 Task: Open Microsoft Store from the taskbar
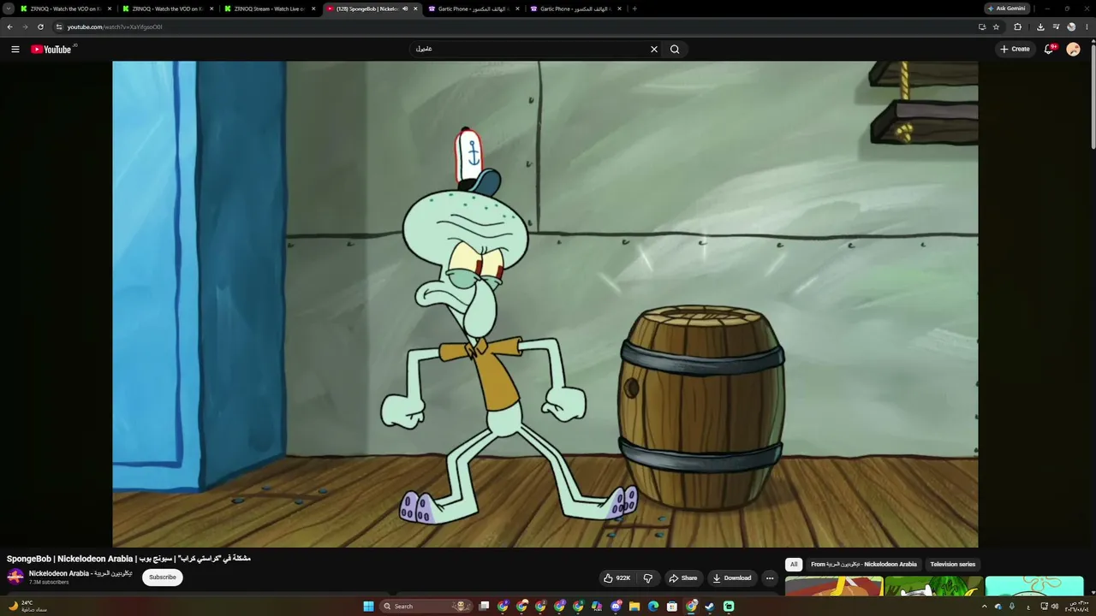tap(672, 607)
